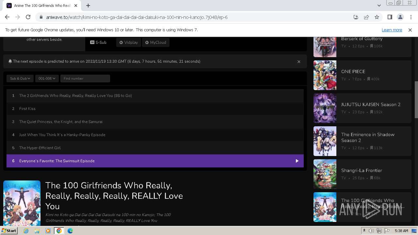The image size is (418, 235).
Task: Open The Eminence in Shadow thumbnail
Action: (x=325, y=141)
